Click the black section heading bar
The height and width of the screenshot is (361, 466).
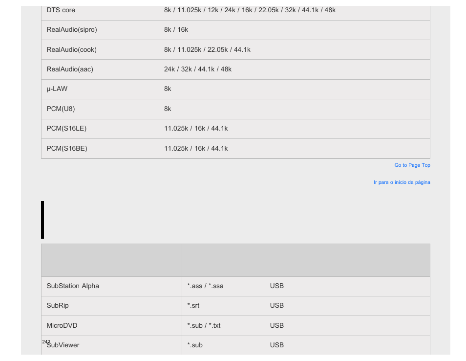tap(42, 220)
